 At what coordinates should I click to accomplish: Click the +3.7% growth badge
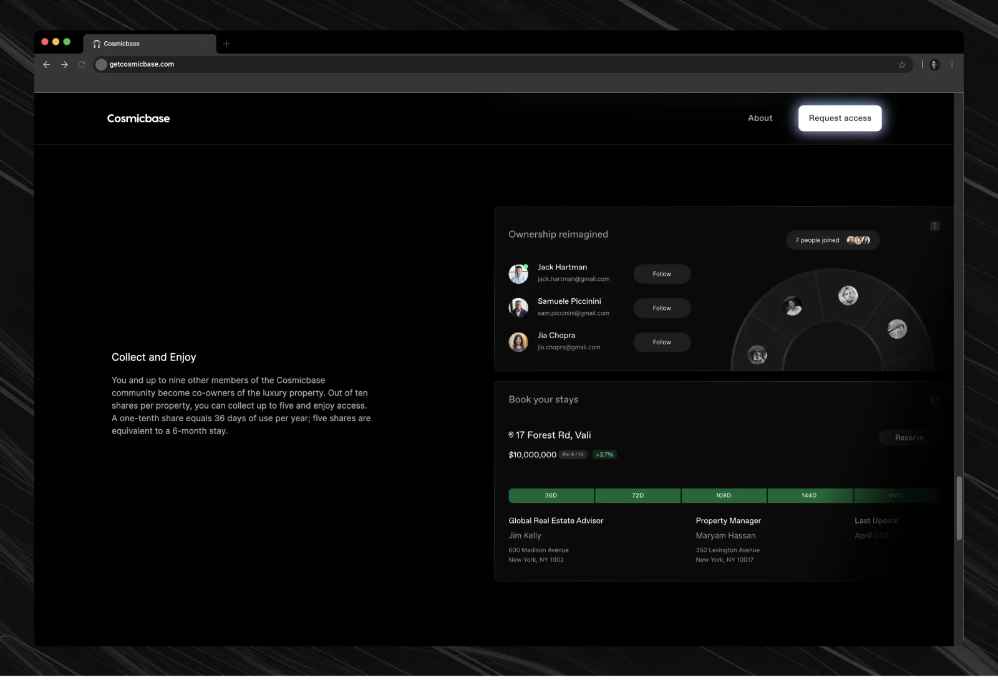pos(604,455)
